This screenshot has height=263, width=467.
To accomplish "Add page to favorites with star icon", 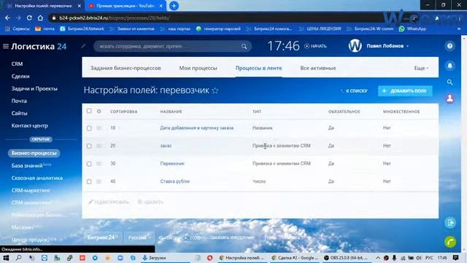I will point(215,91).
